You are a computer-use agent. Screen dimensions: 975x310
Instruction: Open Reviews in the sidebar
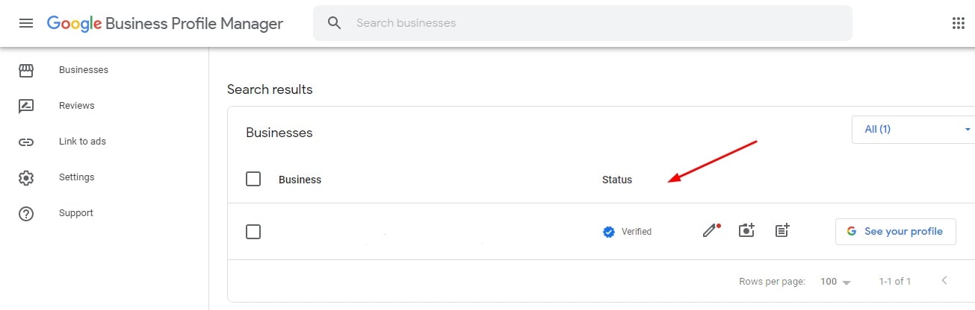coord(76,106)
